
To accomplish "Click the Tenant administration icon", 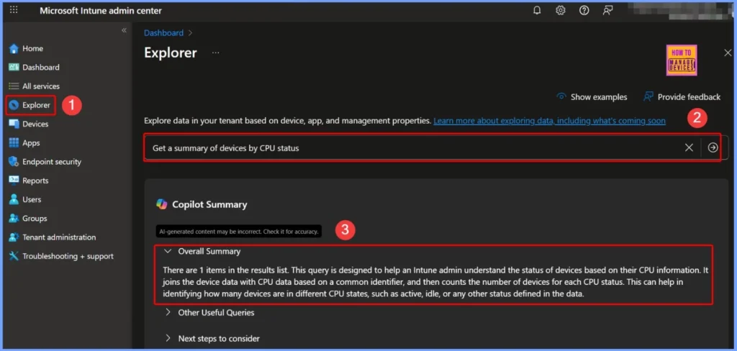I will coord(14,237).
